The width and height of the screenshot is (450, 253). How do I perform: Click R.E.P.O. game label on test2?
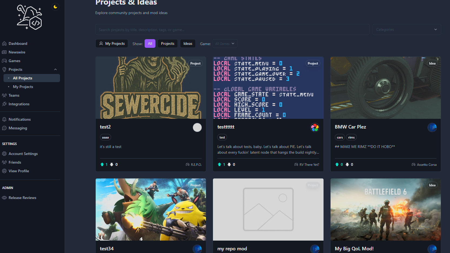(x=194, y=165)
